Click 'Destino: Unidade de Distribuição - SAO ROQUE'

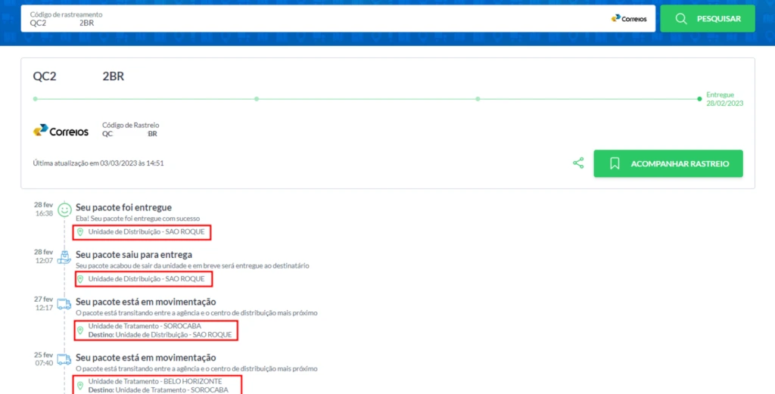(160, 335)
